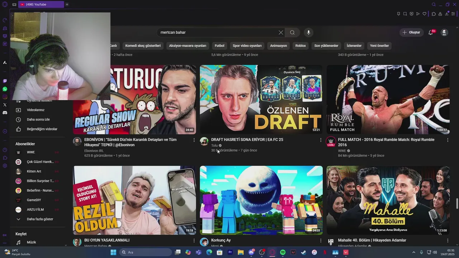The height and width of the screenshot is (258, 459).
Task: Open the downloads icon in toolbar
Action: point(447,14)
